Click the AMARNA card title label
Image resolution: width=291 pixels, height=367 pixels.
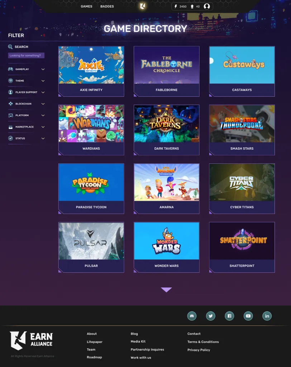(166, 207)
